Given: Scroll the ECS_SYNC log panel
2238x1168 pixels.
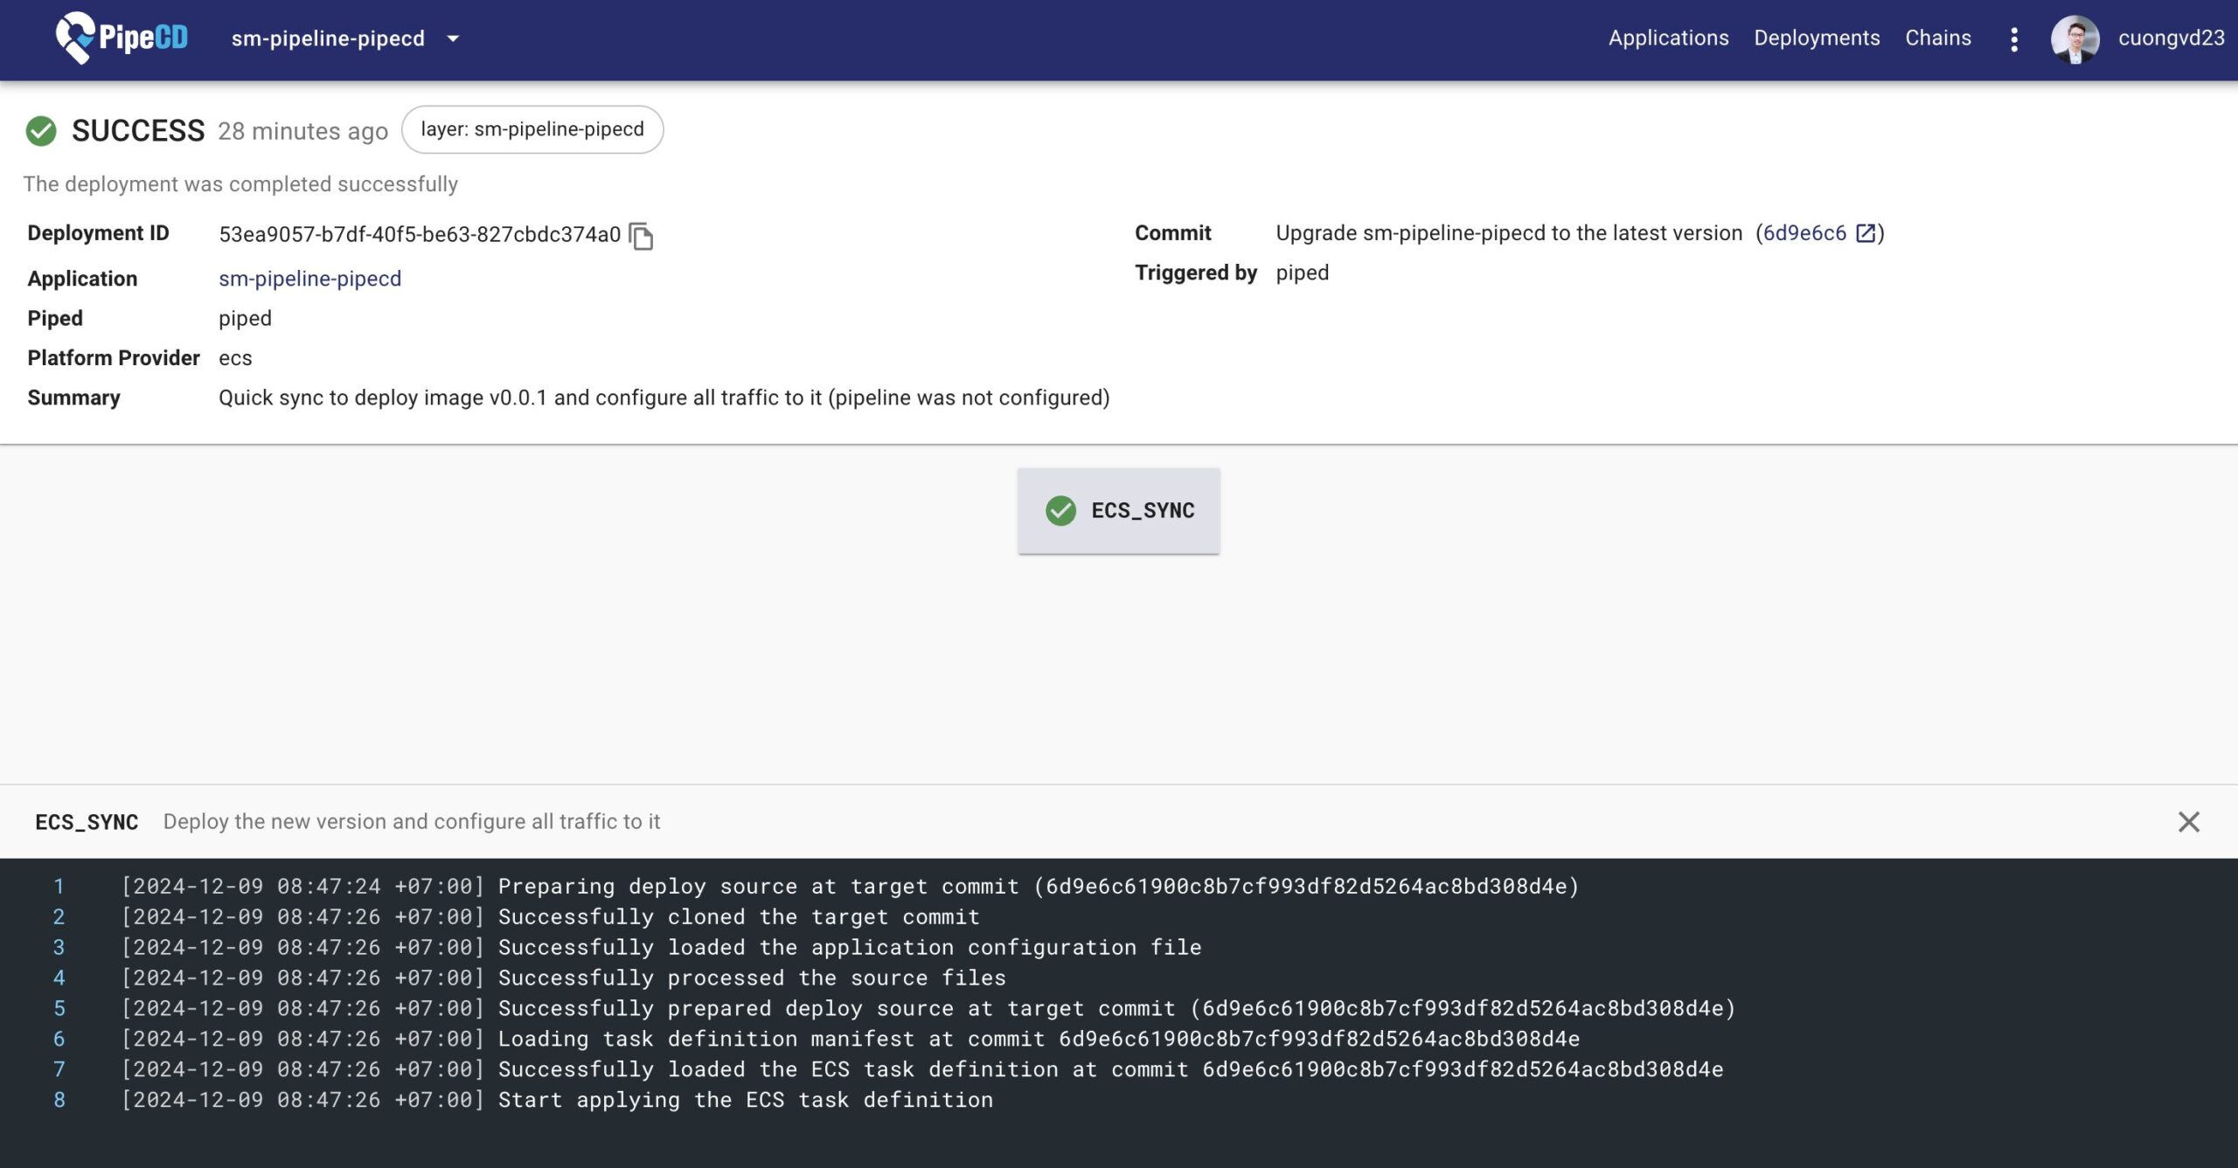Looking at the screenshot, I should 1119,991.
